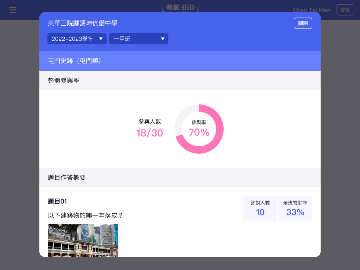Click the arrow on the 2022-2023學年 dropdown
This screenshot has height=270, width=360.
[x=101, y=39]
